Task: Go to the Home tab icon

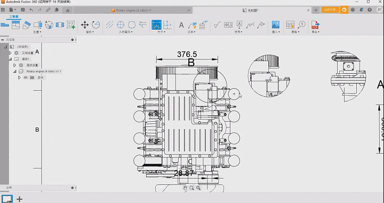Action: tap(68, 10)
